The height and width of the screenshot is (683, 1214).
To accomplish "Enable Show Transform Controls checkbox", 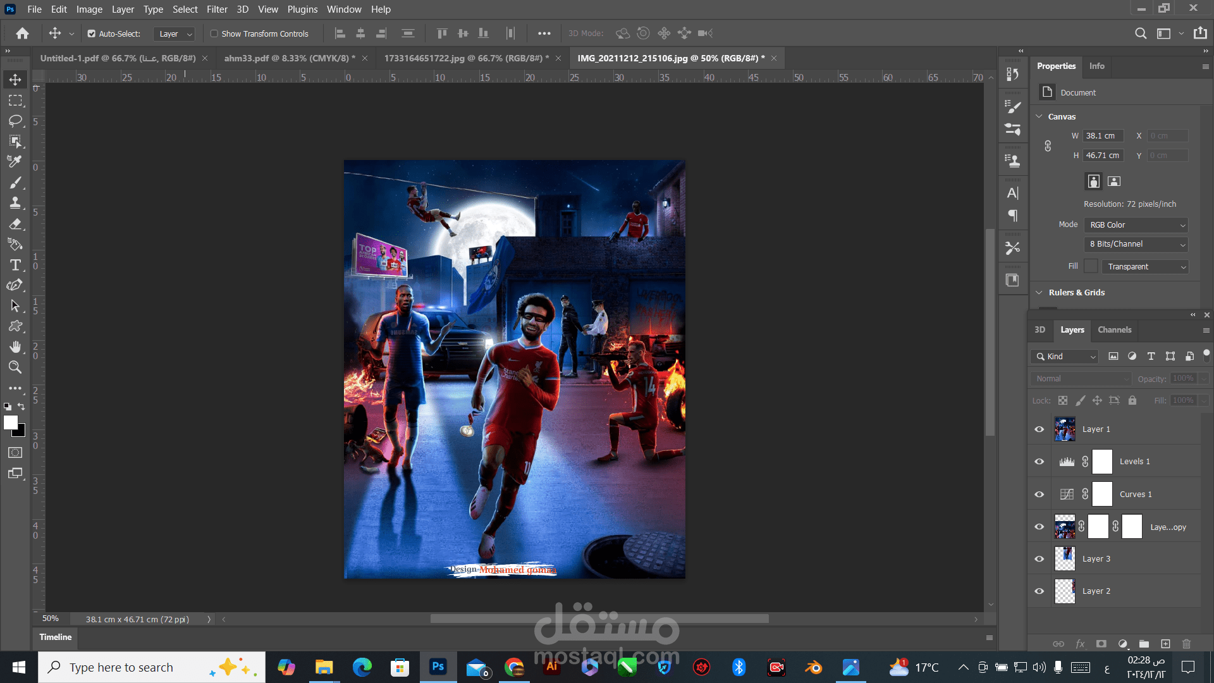I will (214, 34).
